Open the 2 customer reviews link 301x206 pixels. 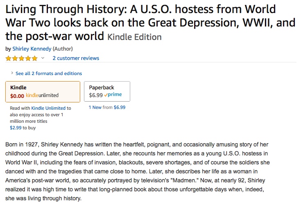[76, 58]
